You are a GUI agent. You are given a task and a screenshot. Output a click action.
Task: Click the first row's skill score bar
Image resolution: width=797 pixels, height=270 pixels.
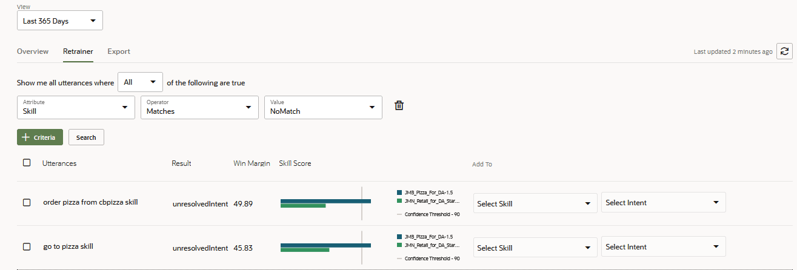click(x=325, y=201)
